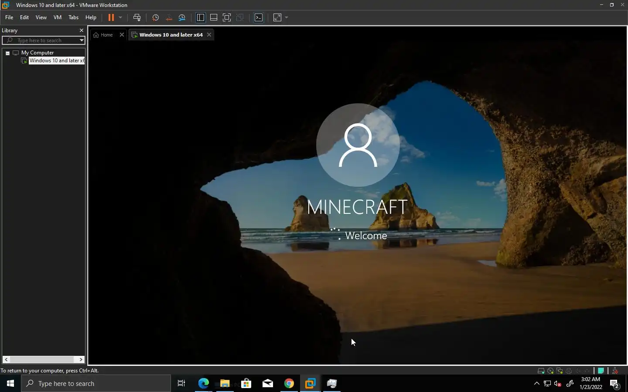Open the Help menu
The width and height of the screenshot is (628, 392).
91,17
